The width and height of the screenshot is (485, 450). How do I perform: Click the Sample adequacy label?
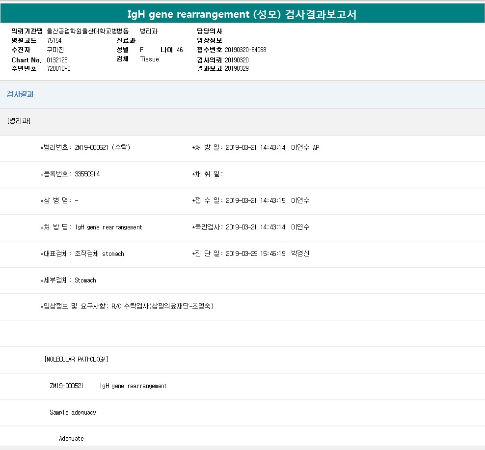tap(73, 412)
